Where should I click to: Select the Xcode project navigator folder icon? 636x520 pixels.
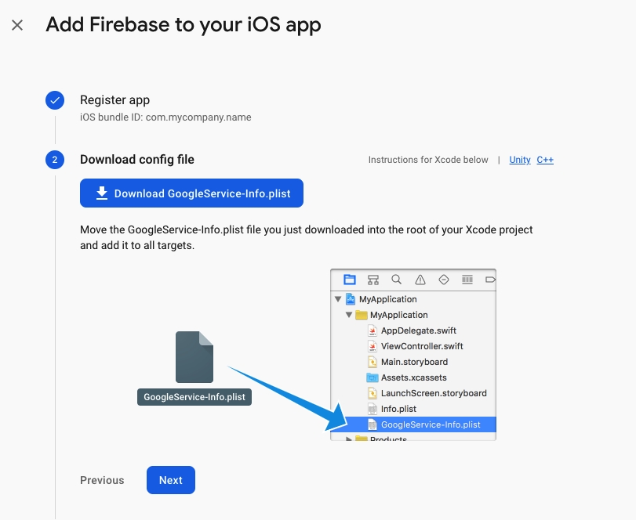point(350,280)
